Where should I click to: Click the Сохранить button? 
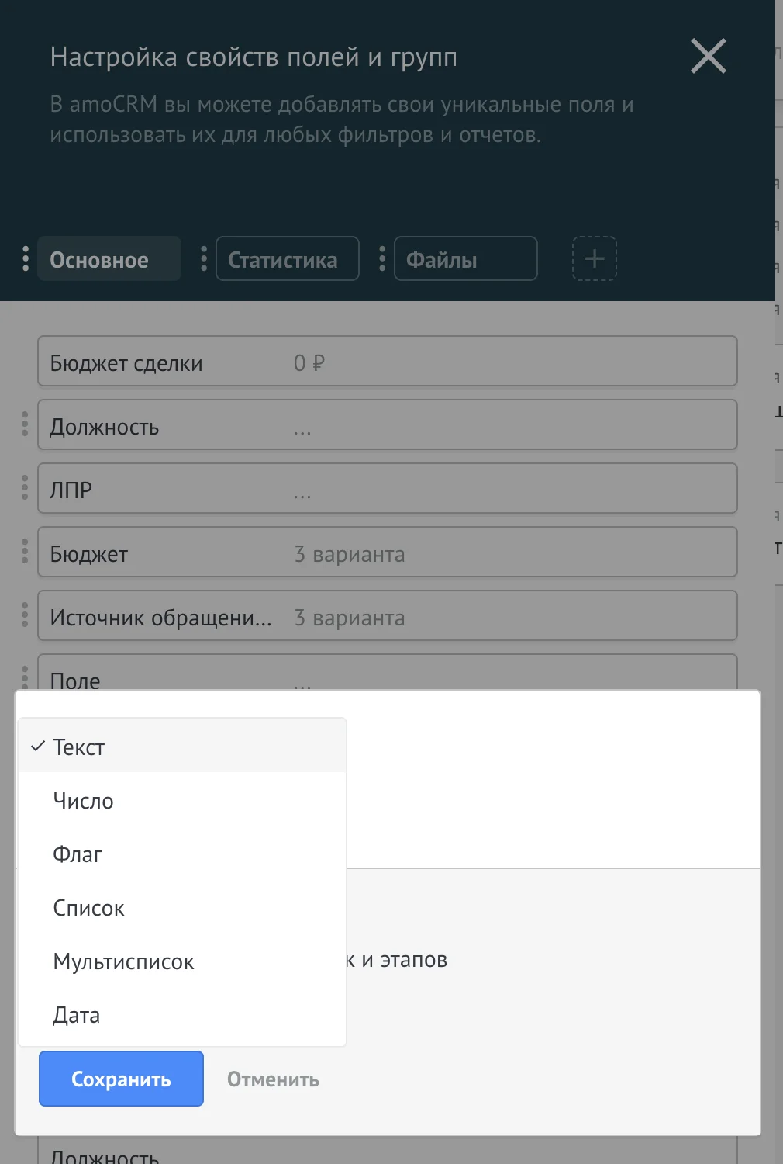coord(121,1079)
